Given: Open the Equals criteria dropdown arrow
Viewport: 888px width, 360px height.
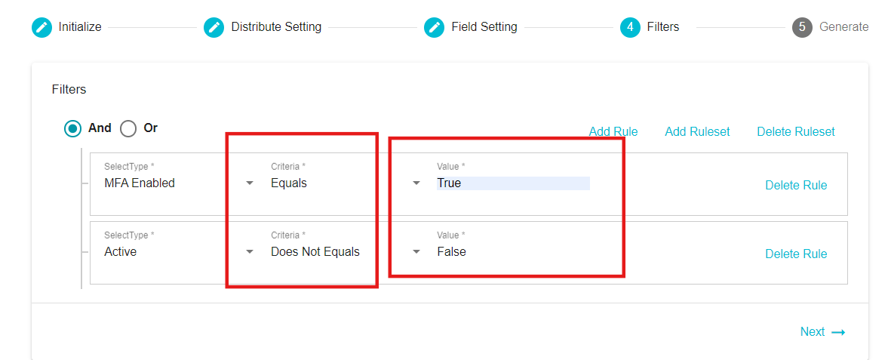Looking at the screenshot, I should [416, 183].
